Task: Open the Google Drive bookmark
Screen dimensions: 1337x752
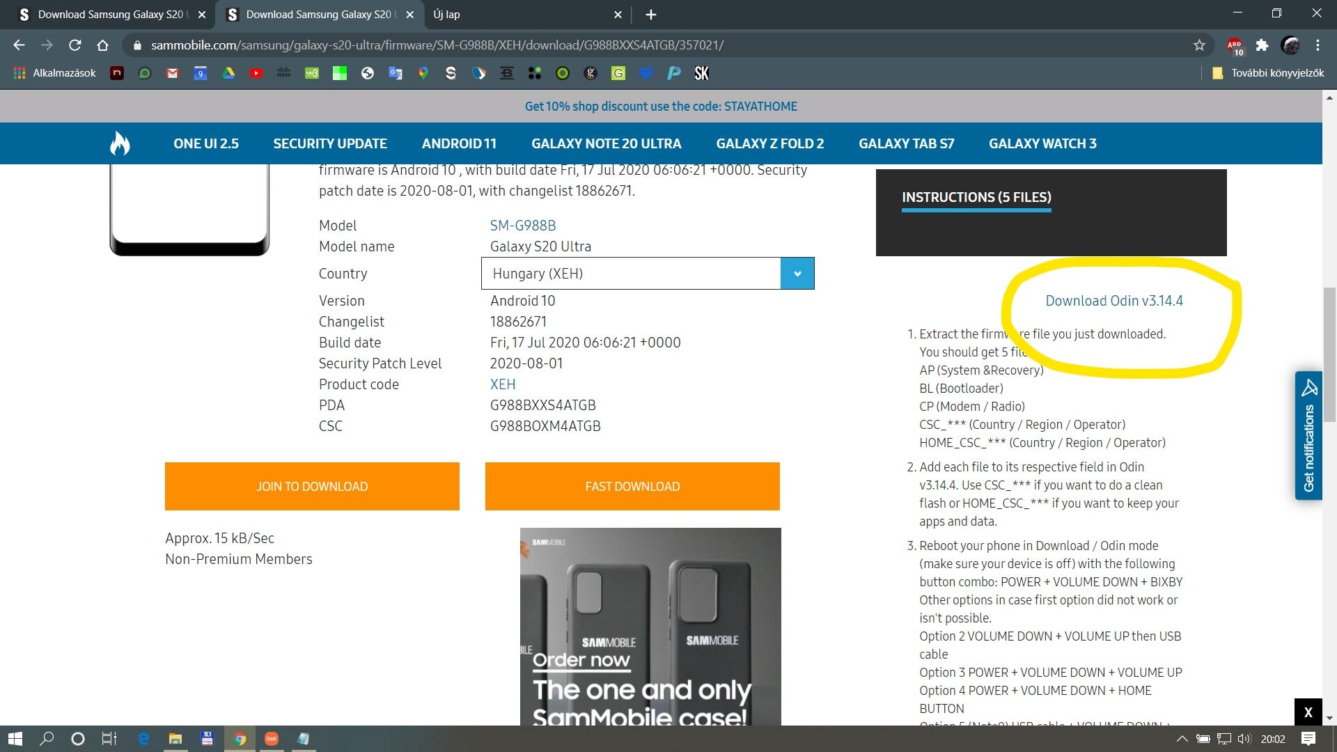Action: point(228,73)
